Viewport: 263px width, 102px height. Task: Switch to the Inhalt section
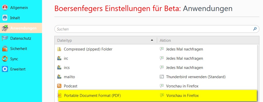click(x=15, y=18)
